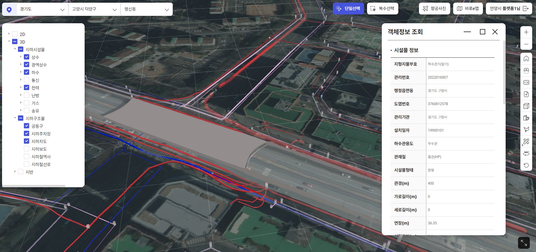
Task: Click the split screen 1|2 compare icon
Action: pyautogui.click(x=526, y=82)
